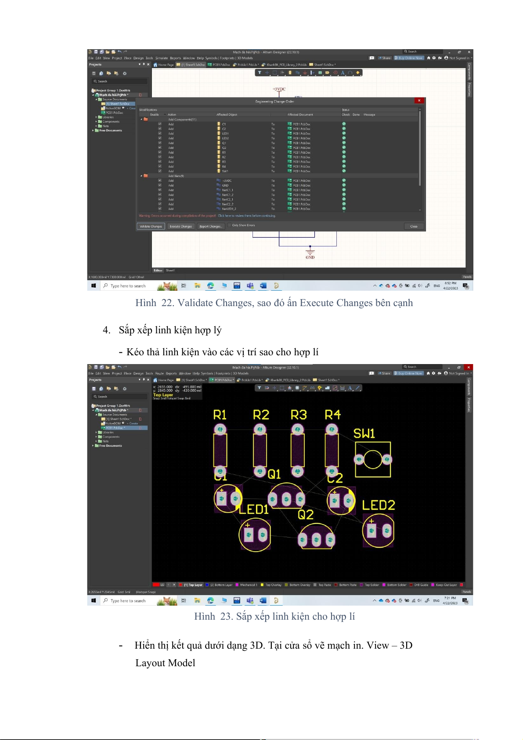Click the Execute Changes button
This screenshot has height=740, width=523.
point(181,227)
